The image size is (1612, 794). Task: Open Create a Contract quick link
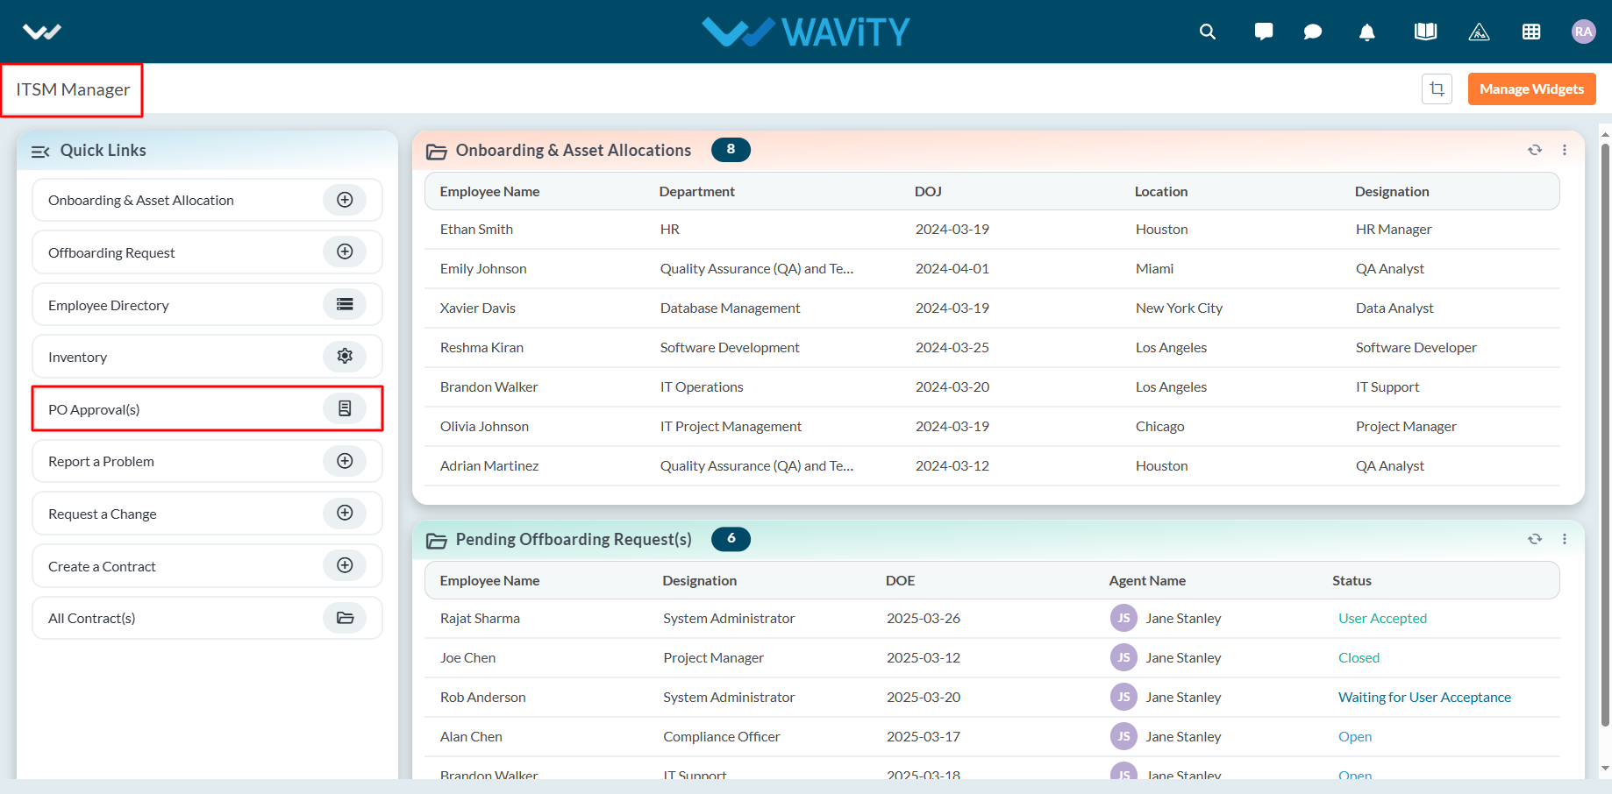coord(207,566)
